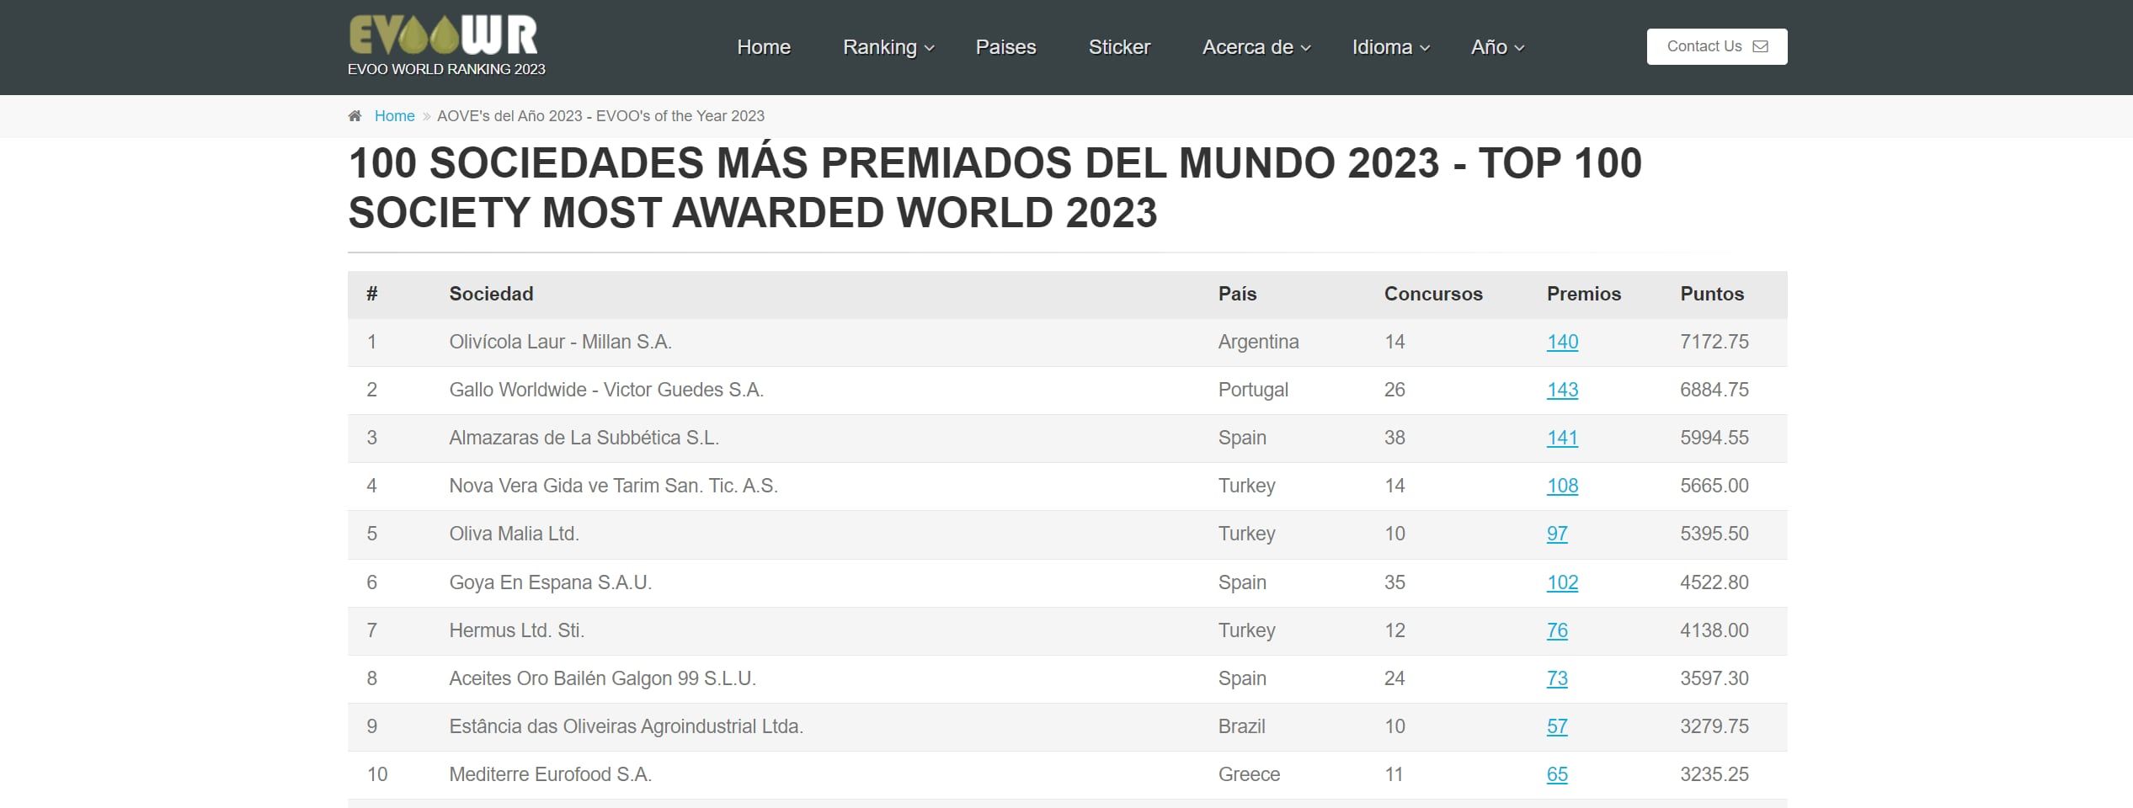This screenshot has height=808, width=2133.
Task: Click the home breadcrumb icon
Action: pyautogui.click(x=355, y=115)
